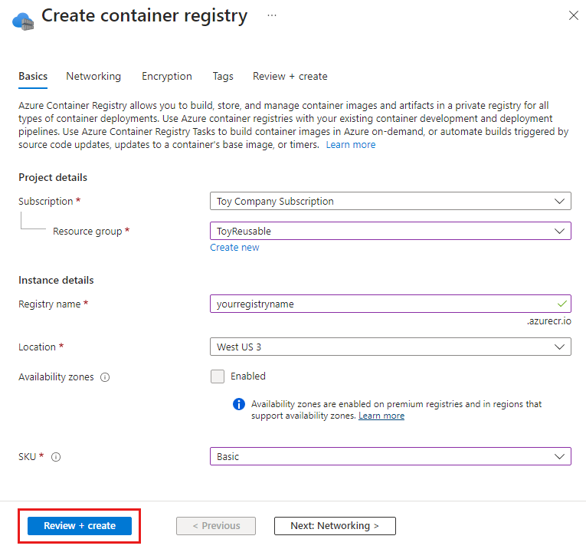586x549 pixels.
Task: Close the Create container registry pane
Action: click(x=573, y=15)
